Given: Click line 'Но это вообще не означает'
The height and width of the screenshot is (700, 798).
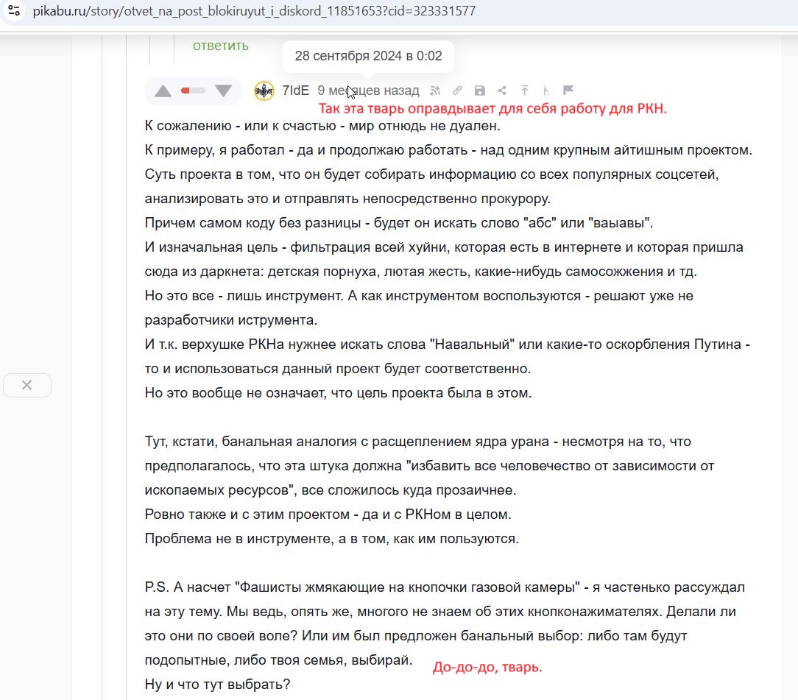Looking at the screenshot, I should point(338,393).
